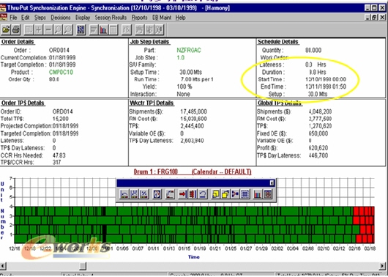Close the floating toolbar palette
388x277 pixels.
click(x=272, y=183)
